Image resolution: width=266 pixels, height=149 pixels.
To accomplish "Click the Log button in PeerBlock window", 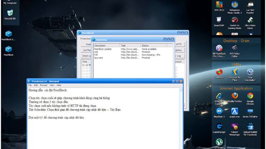I will [180, 56].
